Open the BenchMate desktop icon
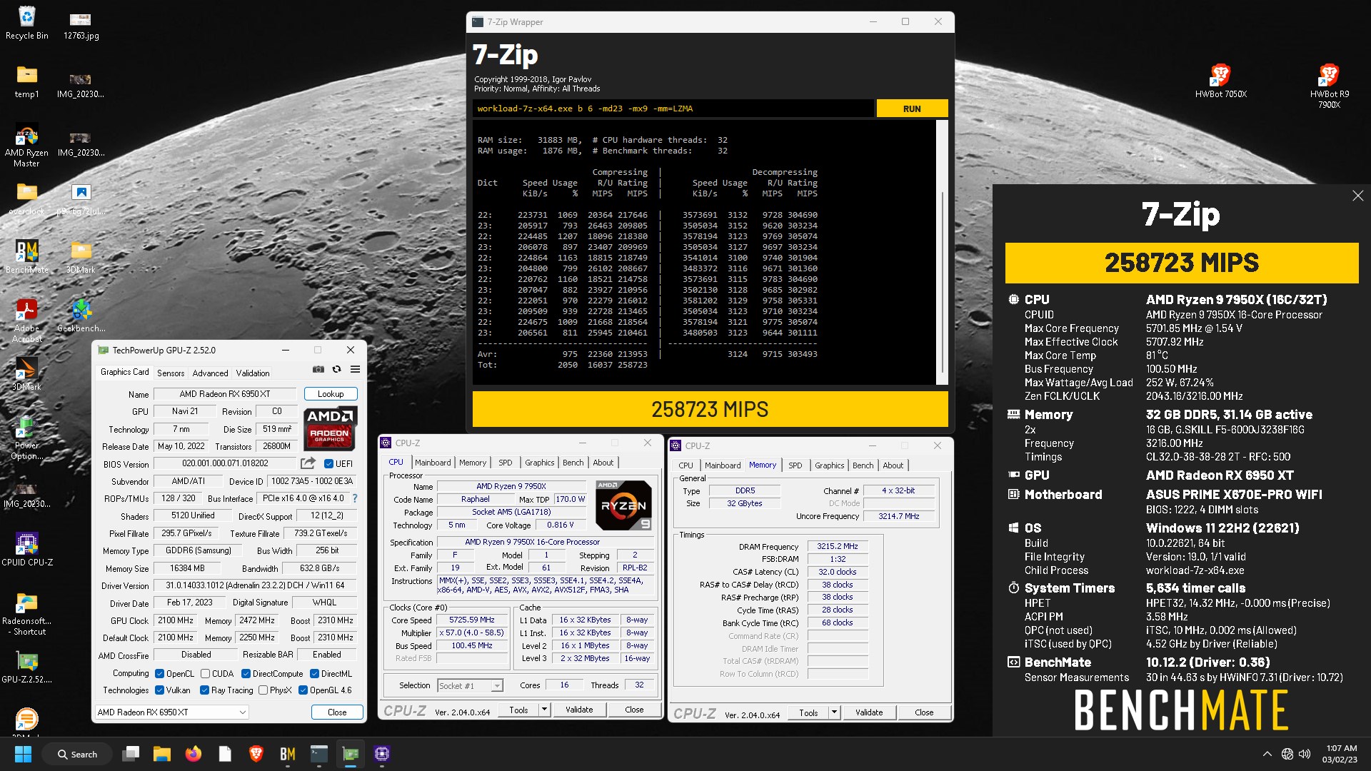The height and width of the screenshot is (771, 1371). (26, 257)
